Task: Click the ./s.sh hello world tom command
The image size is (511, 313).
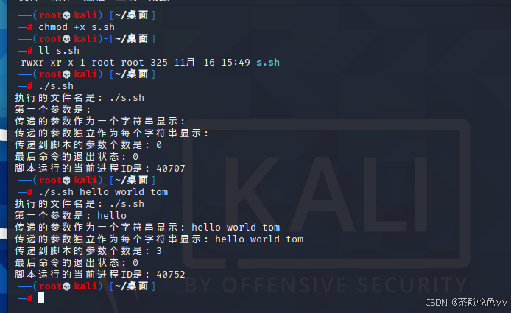Action: pos(103,192)
